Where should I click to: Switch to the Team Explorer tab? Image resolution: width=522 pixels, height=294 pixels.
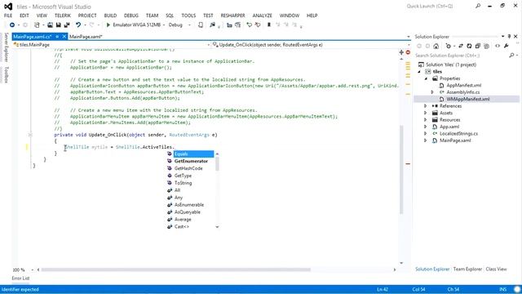(467, 269)
